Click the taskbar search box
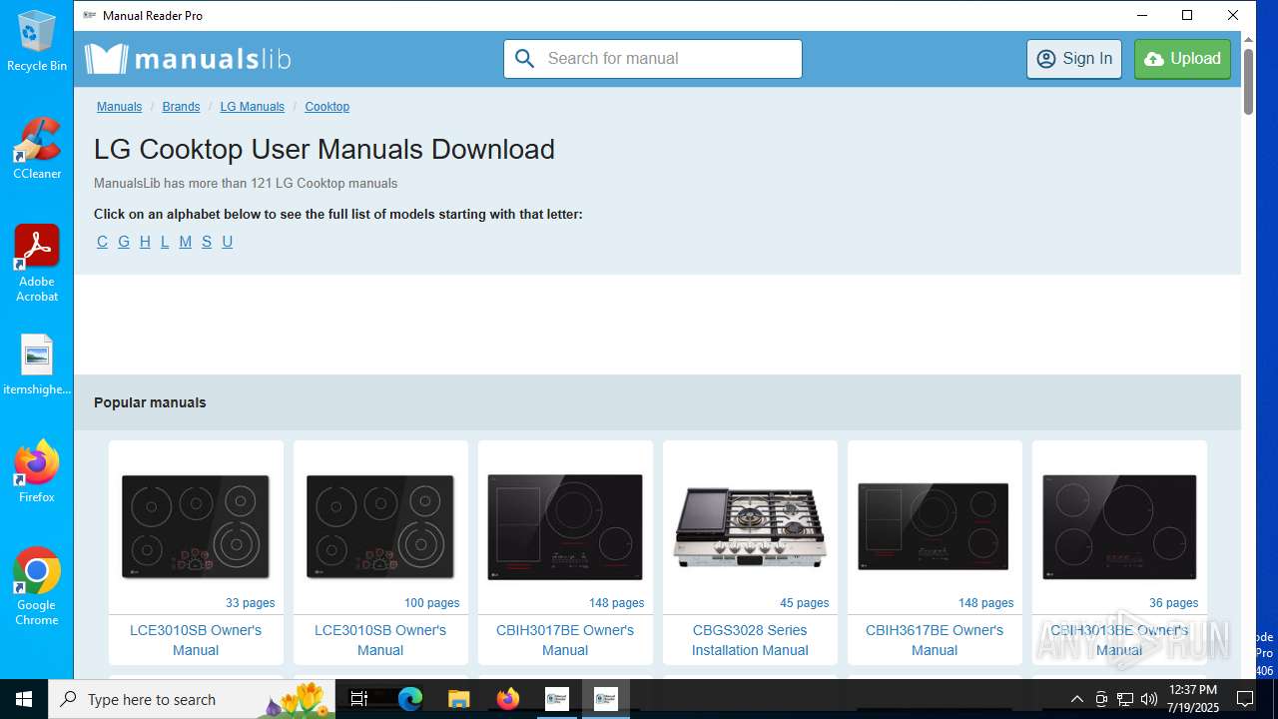 [x=192, y=699]
